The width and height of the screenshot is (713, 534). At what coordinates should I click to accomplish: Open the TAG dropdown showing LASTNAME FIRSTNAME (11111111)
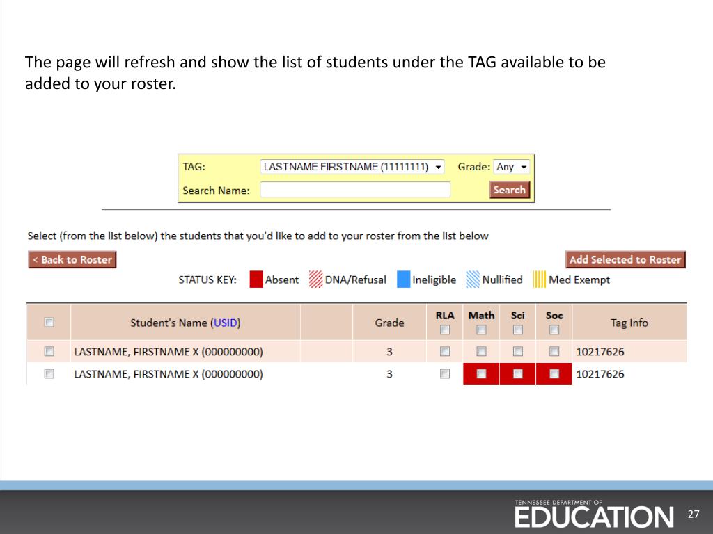tap(352, 167)
